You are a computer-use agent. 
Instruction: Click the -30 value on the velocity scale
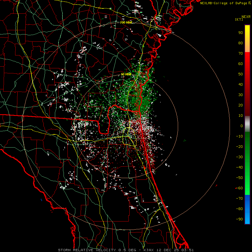239,157
